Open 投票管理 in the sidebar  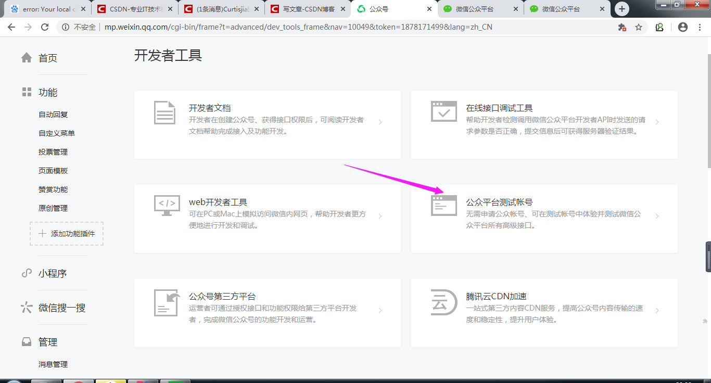53,152
